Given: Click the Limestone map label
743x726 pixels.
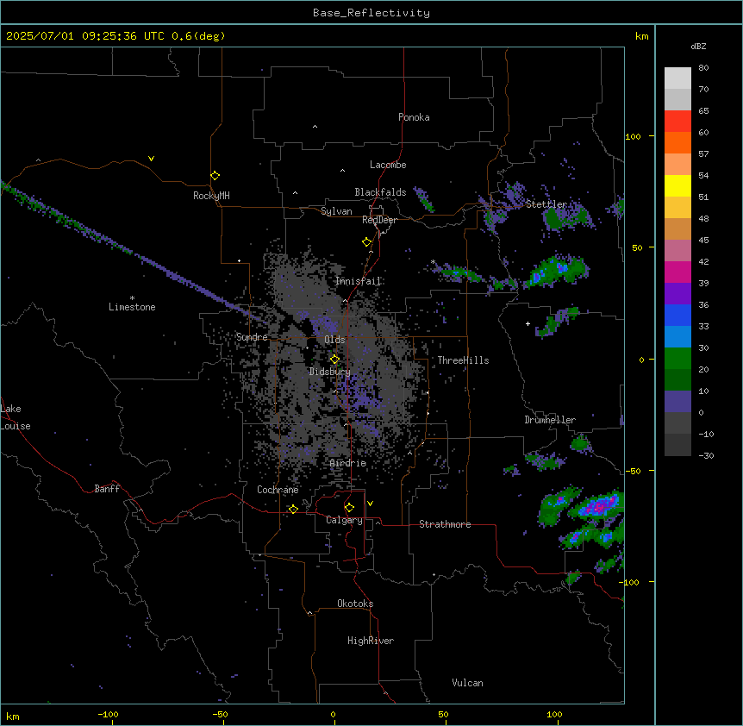Looking at the screenshot, I should [132, 307].
